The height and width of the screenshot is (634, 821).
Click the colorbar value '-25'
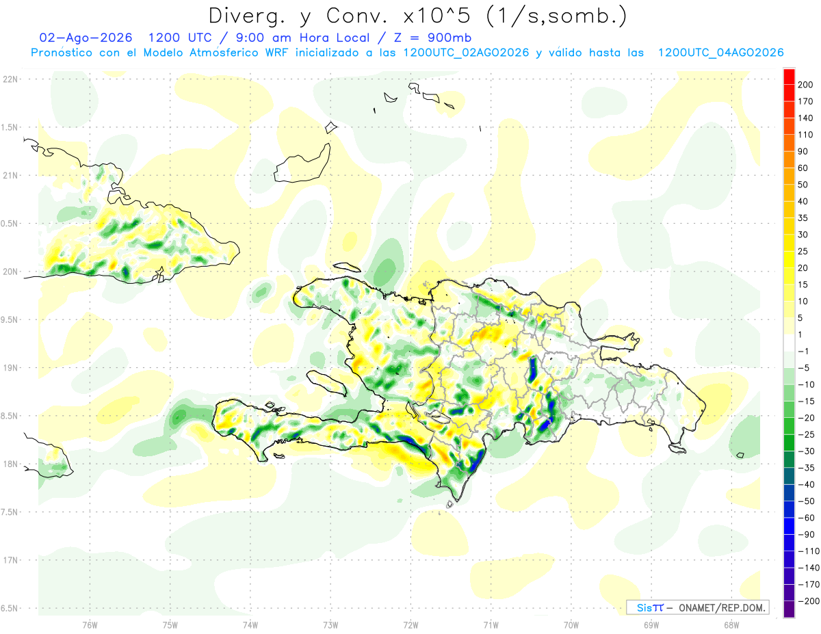pos(806,435)
